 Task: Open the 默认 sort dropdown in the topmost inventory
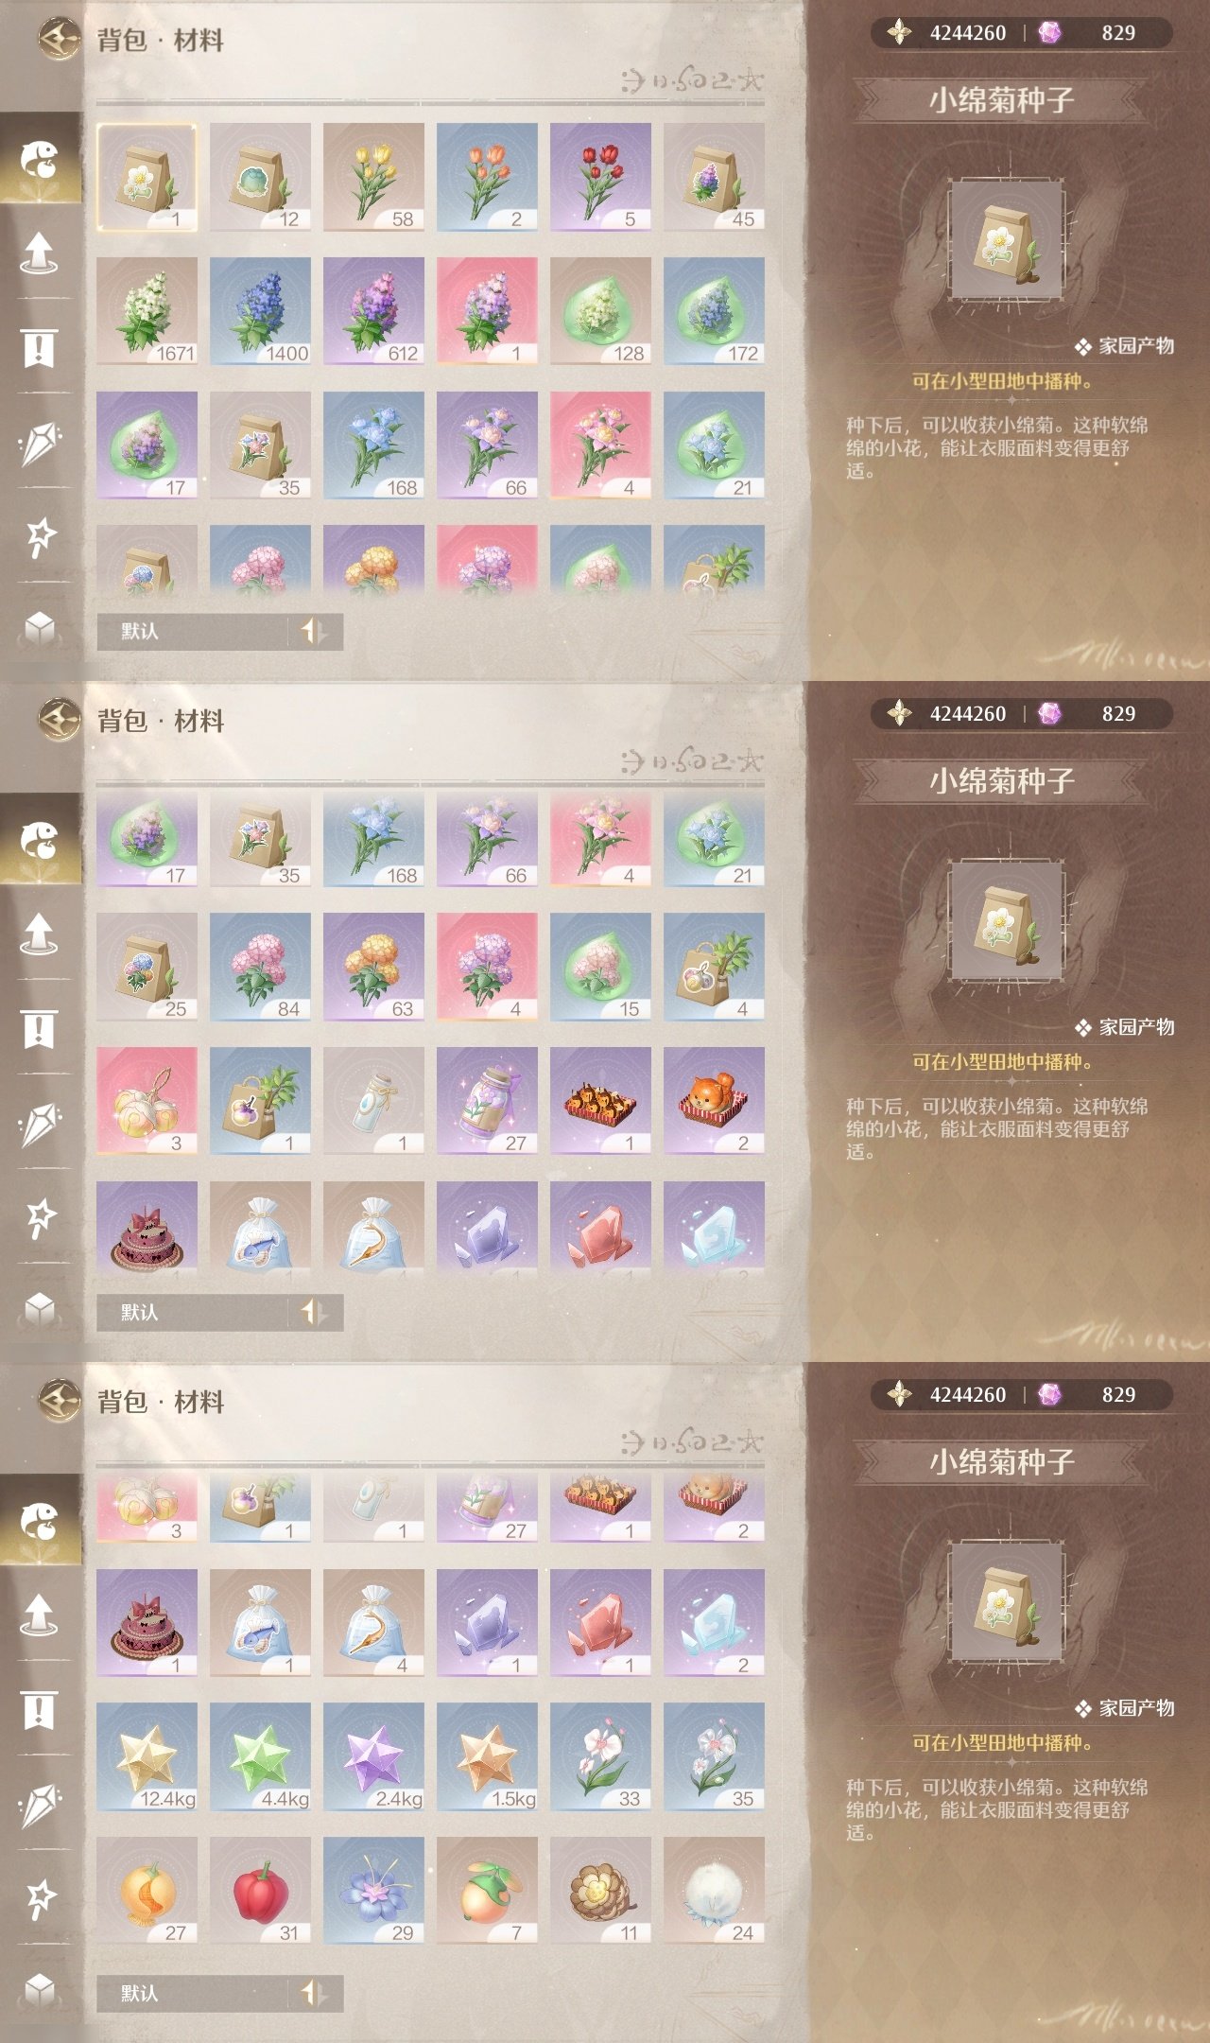click(192, 631)
